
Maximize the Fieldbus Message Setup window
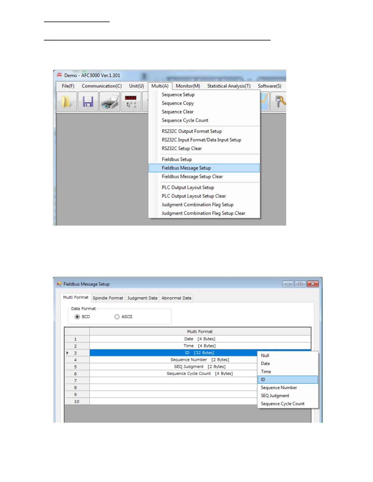pos(300,284)
